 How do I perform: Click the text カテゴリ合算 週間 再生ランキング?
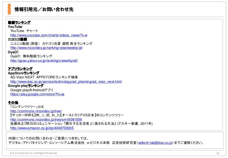pos(67,44)
